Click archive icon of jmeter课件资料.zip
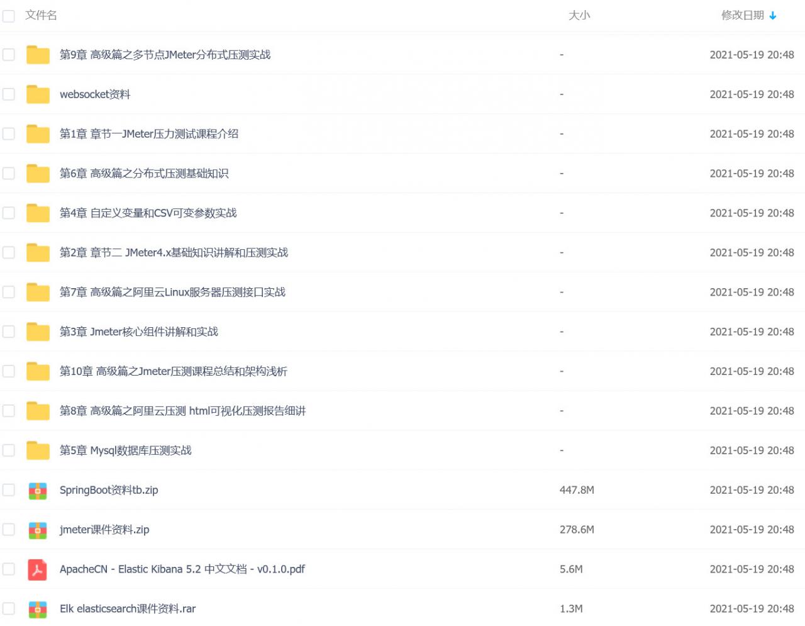 (38, 530)
